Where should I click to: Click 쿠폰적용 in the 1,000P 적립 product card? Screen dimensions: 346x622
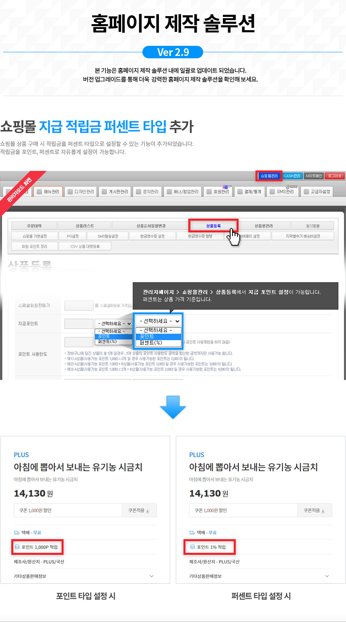point(139,510)
